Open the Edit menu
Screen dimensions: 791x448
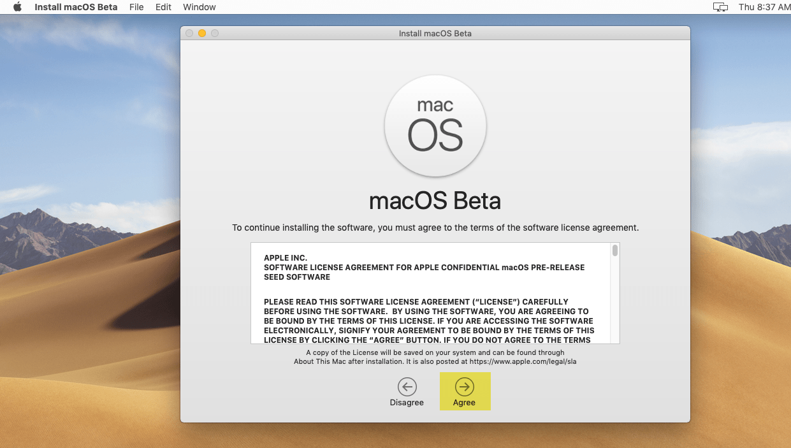coord(164,7)
